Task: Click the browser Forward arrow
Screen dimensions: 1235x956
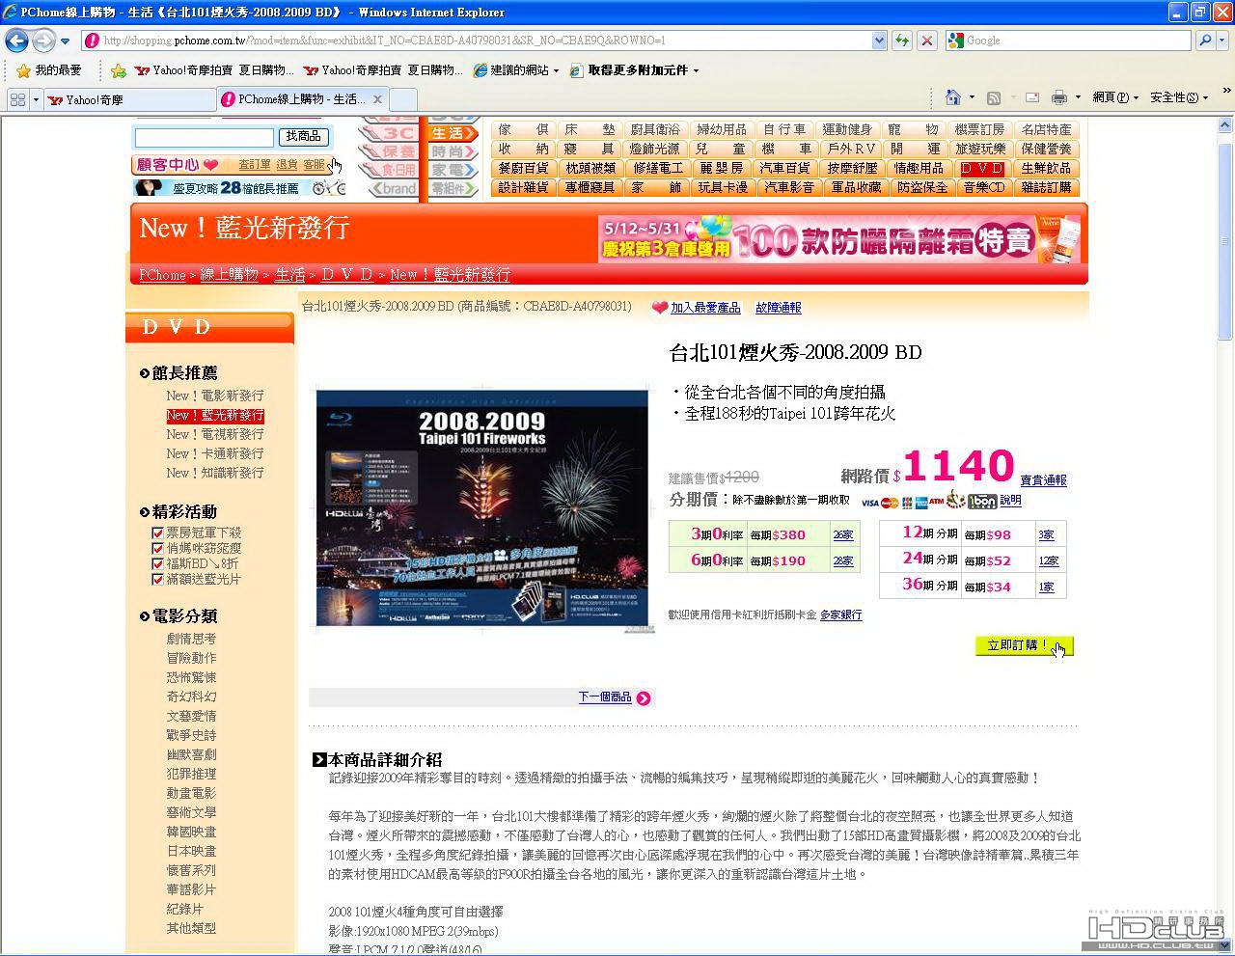Action: (x=43, y=41)
